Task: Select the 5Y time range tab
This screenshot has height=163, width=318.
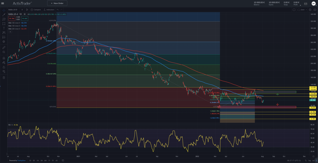Action: coord(53,160)
